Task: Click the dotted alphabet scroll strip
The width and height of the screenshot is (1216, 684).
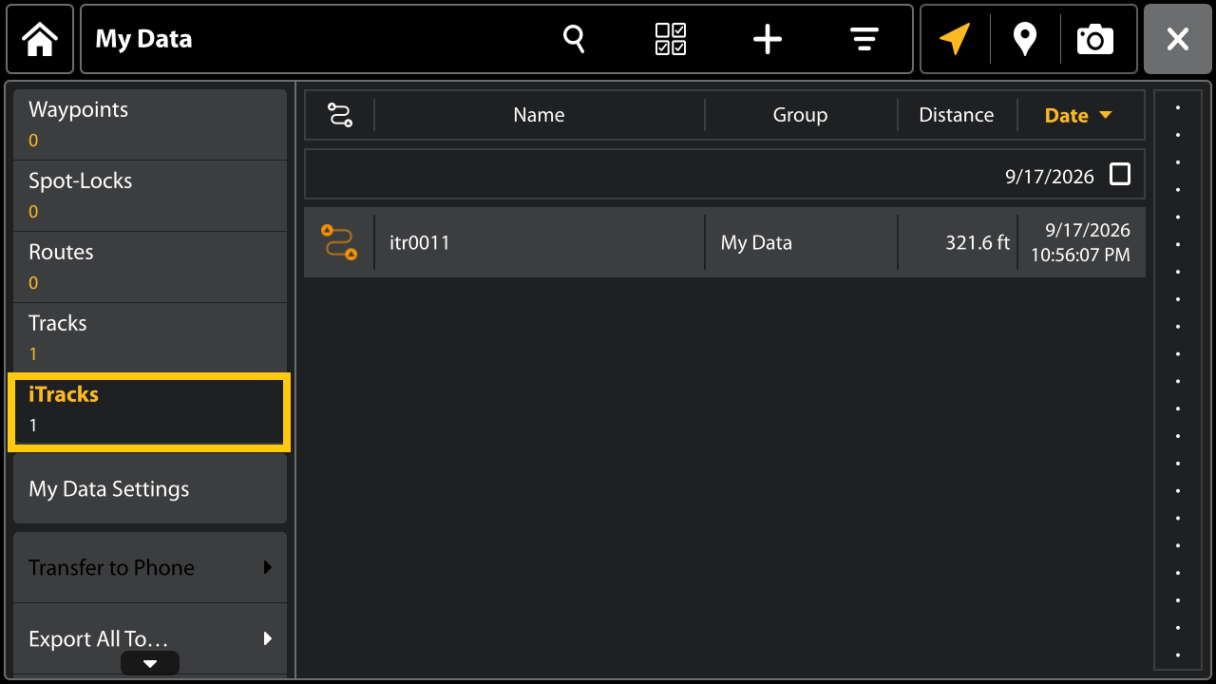Action: click(x=1178, y=380)
